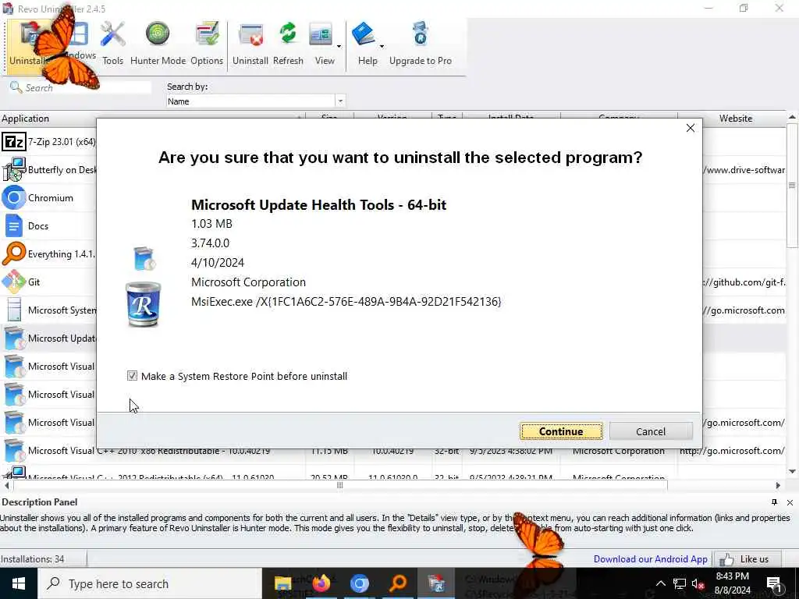The height and width of the screenshot is (599, 799).
Task: Open the notification center icon
Action: click(773, 583)
